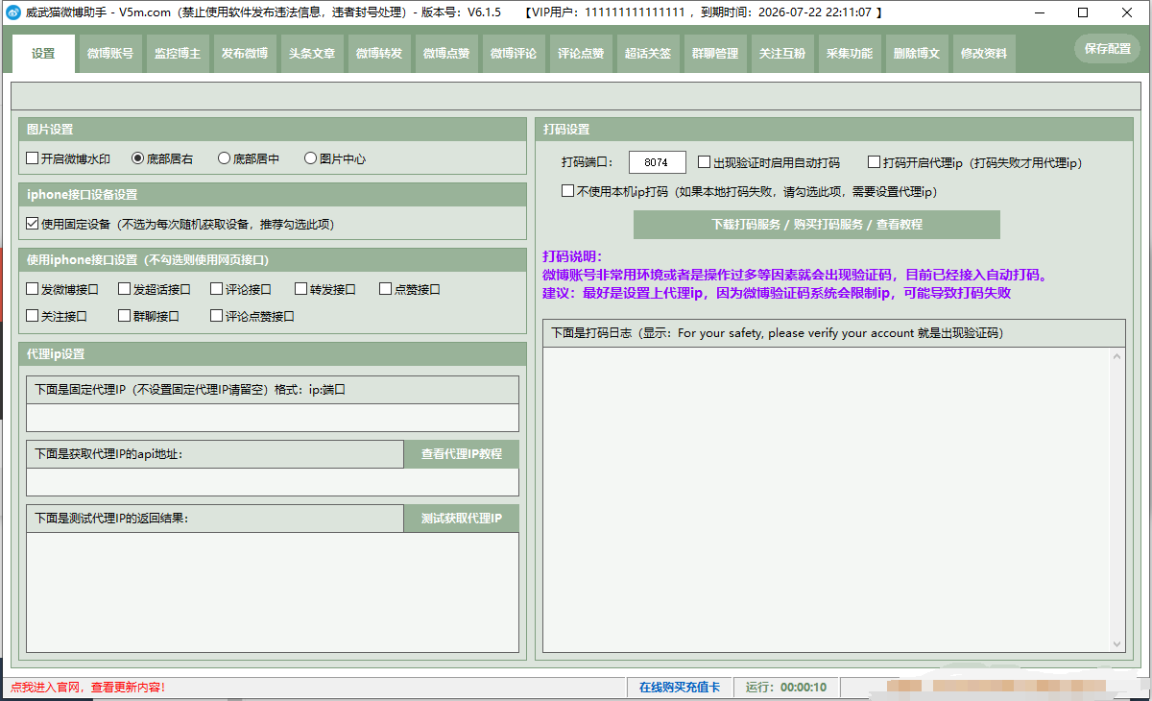
Task: Click the 点我进入官网 status bar link
Action: pyautogui.click(x=88, y=688)
